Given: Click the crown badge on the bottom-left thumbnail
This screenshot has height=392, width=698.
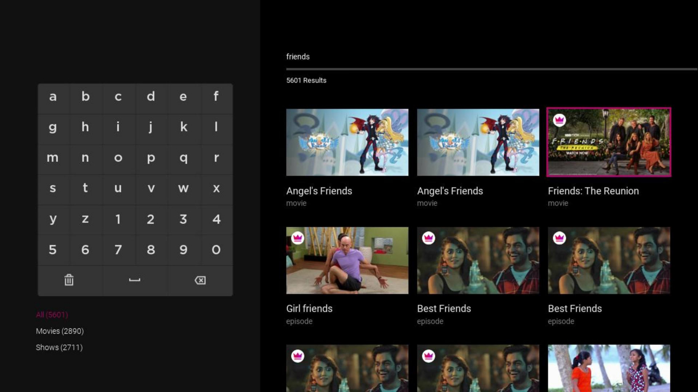Looking at the screenshot, I should (x=297, y=356).
